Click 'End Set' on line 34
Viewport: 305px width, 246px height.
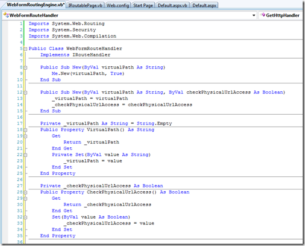tap(62, 229)
